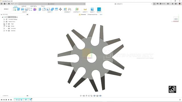The height and width of the screenshot is (102, 182).
Task: Activate the root component radio button
Action: [x=17, y=17]
